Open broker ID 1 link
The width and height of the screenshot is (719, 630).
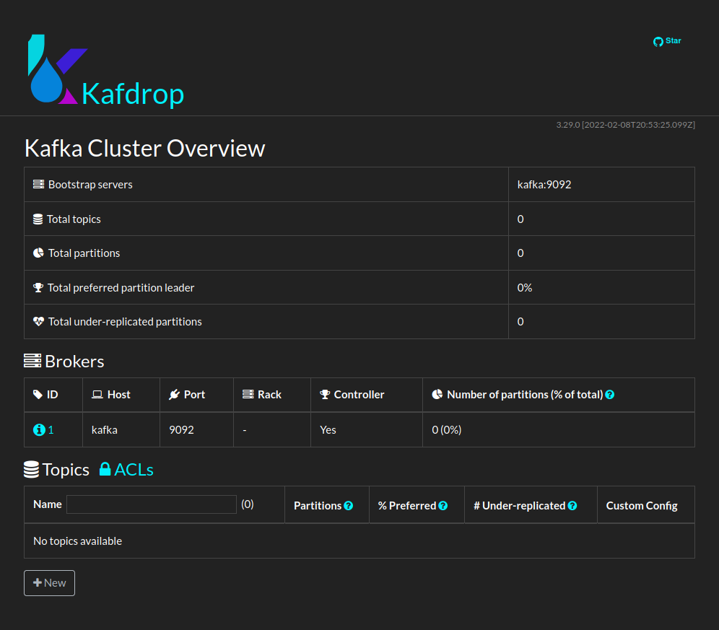click(x=51, y=430)
